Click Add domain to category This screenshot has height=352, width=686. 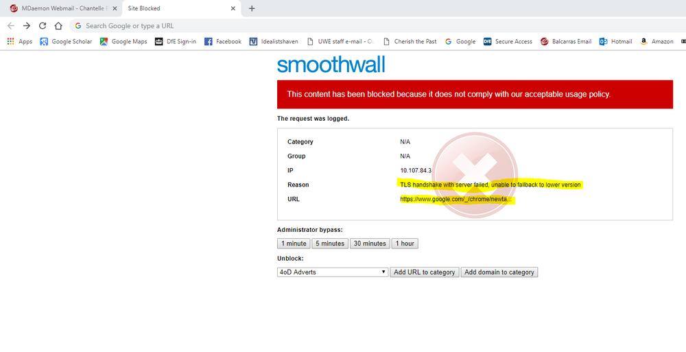(x=499, y=272)
